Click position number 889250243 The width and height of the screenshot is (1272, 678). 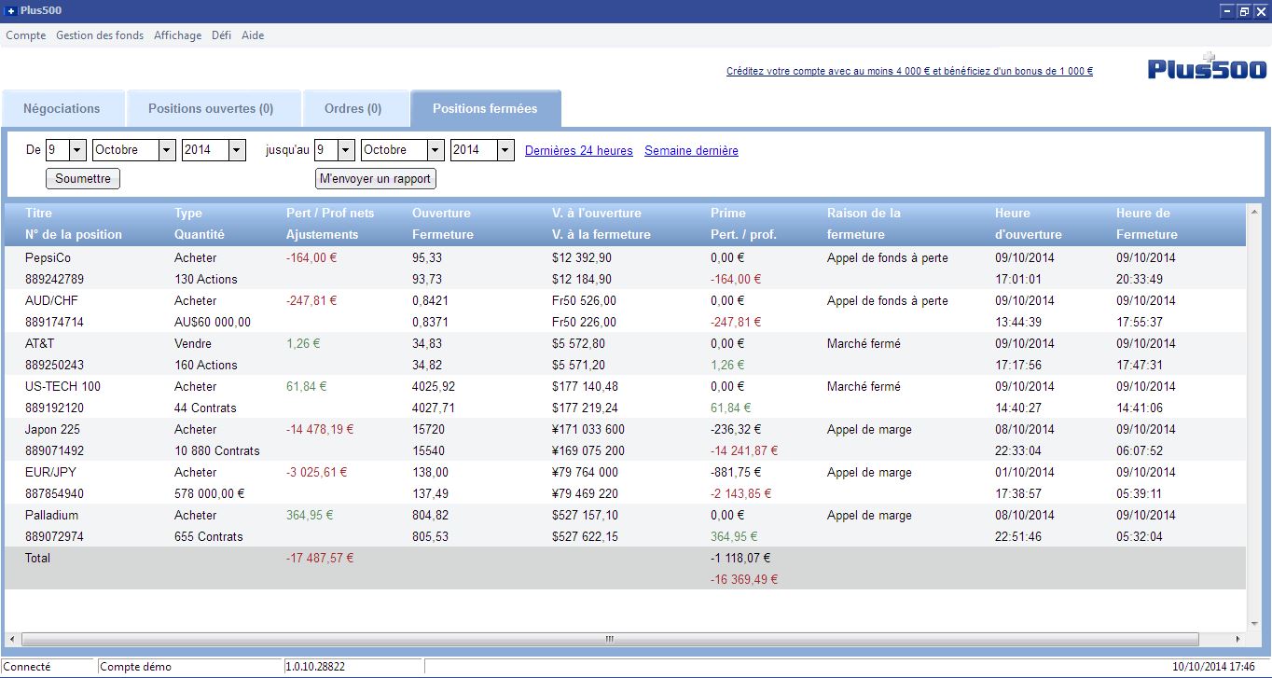click(x=54, y=365)
